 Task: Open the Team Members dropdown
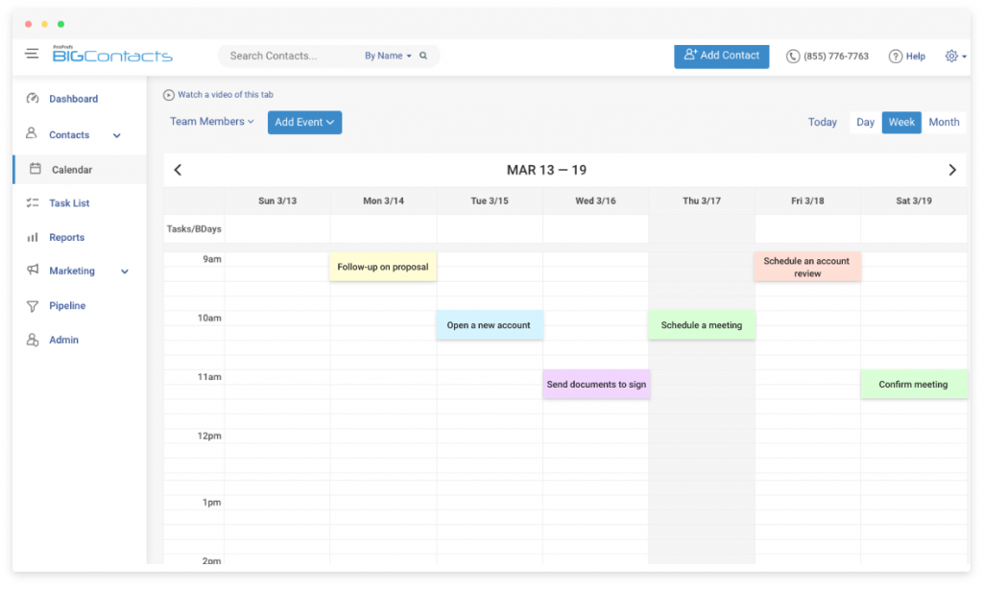coord(211,122)
